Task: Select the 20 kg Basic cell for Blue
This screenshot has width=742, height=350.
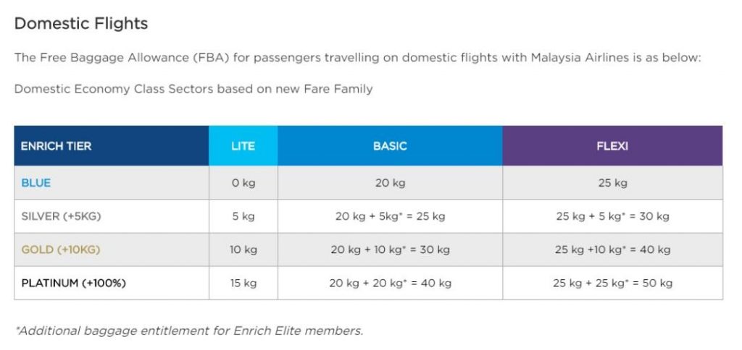Action: coord(390,183)
